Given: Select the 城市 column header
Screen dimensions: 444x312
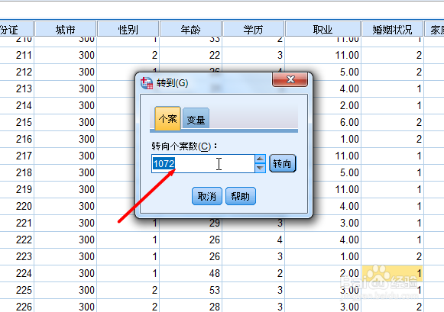Looking at the screenshot, I should pos(65,29).
